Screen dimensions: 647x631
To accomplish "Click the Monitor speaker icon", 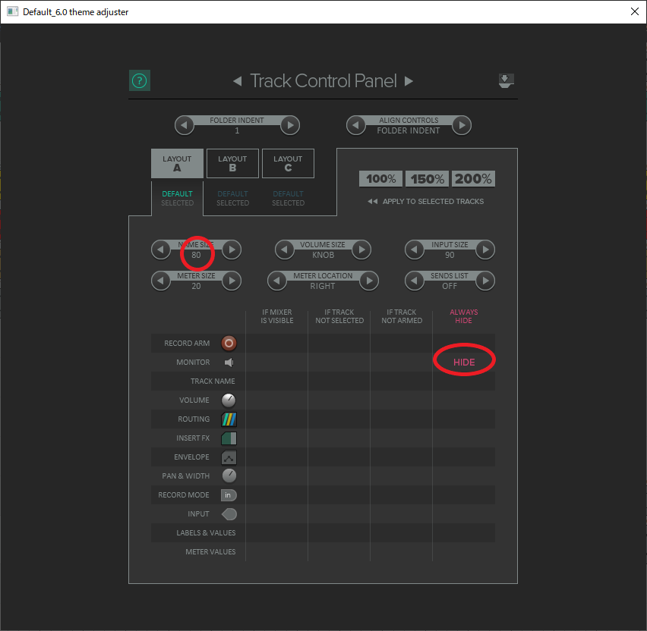I will (x=229, y=363).
